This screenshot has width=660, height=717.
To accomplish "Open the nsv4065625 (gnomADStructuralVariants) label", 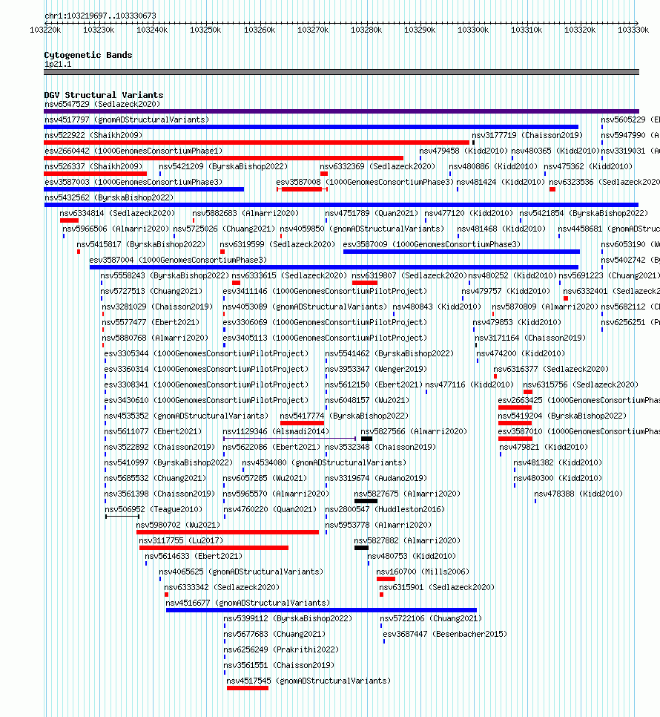I will click(241, 571).
